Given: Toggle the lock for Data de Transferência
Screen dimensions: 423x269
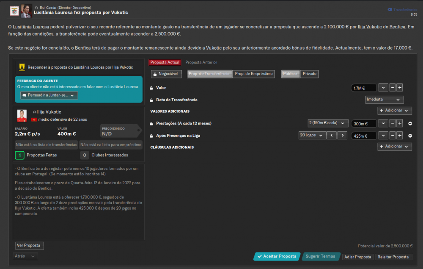Looking at the screenshot, I should click(x=151, y=100).
